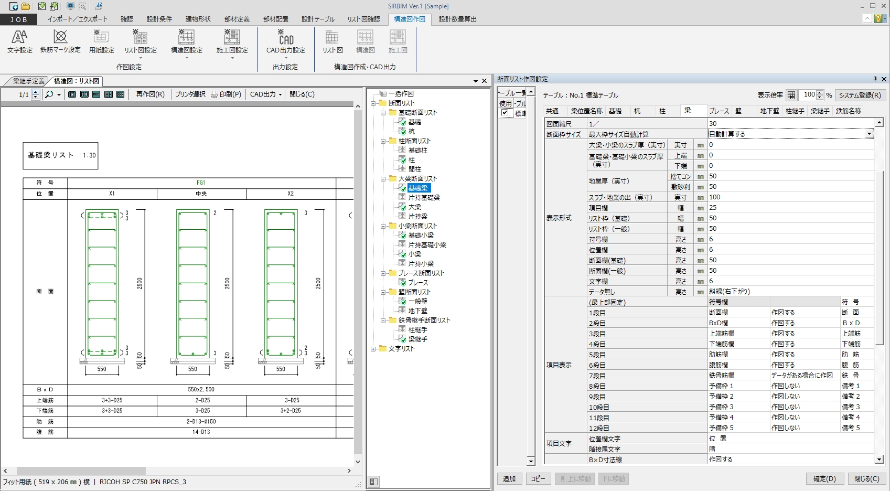Click the new file icon in title bar
Screen dimensions: 890x491
(14, 6)
